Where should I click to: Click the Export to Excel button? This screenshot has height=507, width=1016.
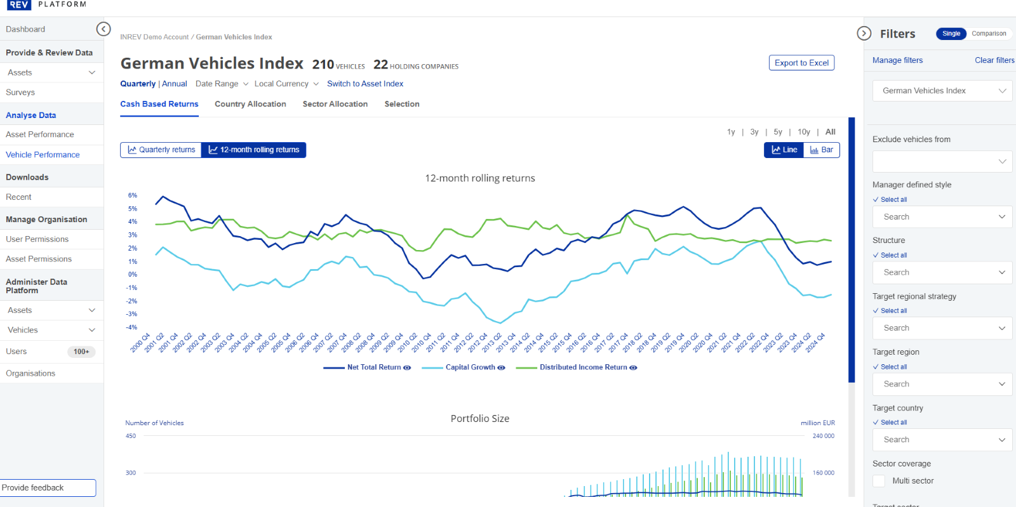[x=801, y=63]
